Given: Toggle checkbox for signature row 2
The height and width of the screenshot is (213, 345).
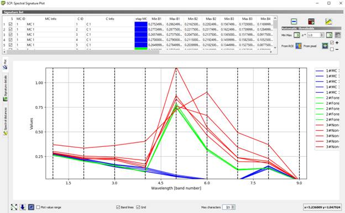Looking at the screenshot, I should coord(11,29).
